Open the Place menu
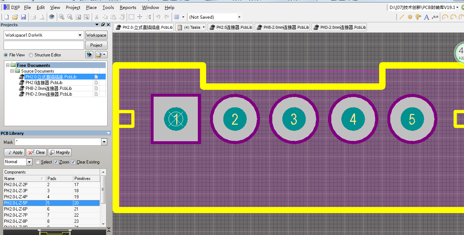This screenshot has width=464, height=235. (x=91, y=7)
